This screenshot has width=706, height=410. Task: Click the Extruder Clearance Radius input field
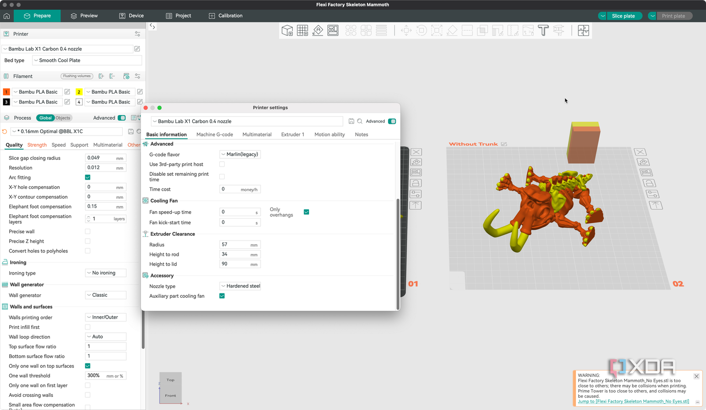240,245
